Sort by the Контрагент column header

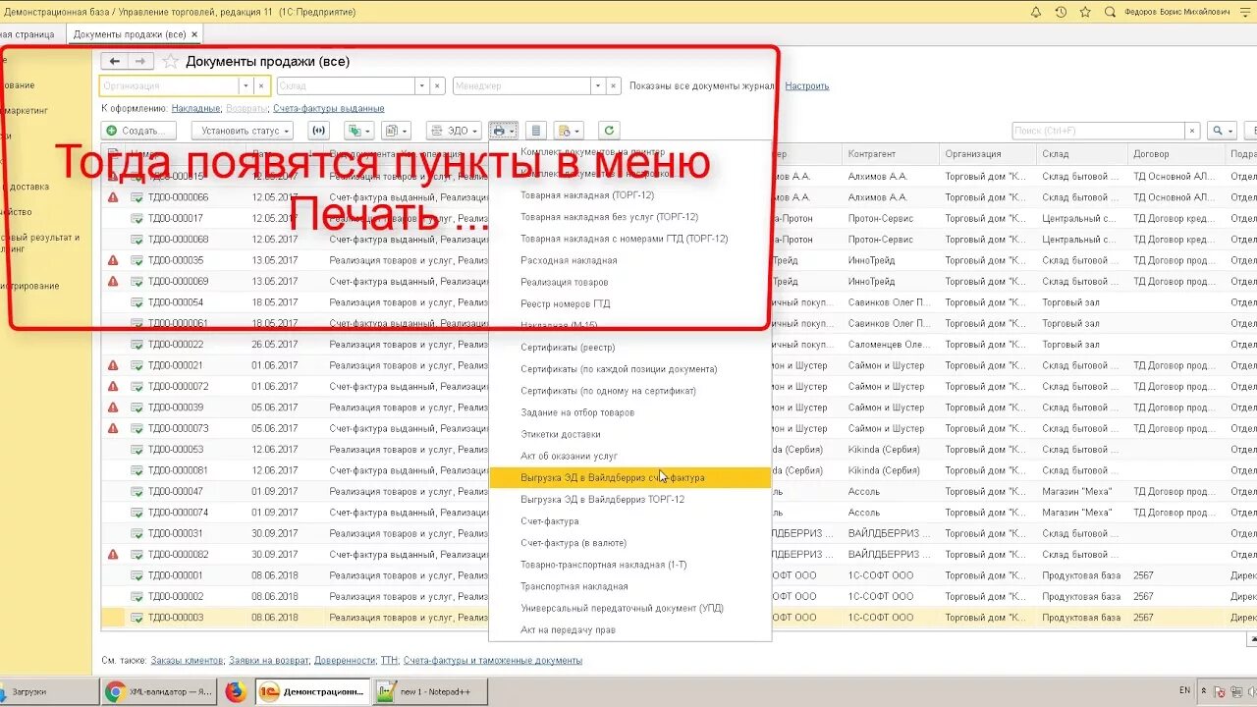[890, 154]
